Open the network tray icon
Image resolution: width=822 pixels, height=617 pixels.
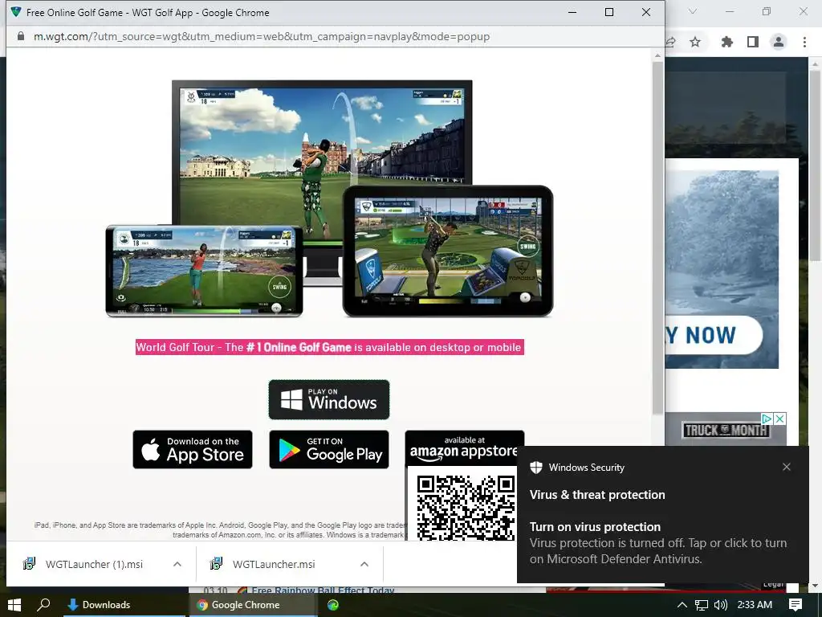coord(701,605)
